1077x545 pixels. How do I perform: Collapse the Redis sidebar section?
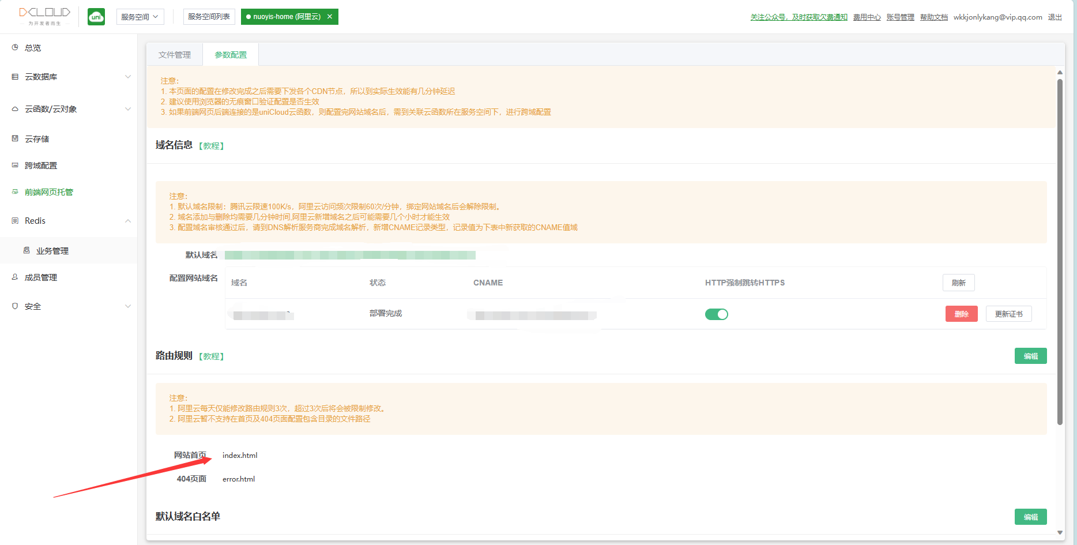[128, 221]
